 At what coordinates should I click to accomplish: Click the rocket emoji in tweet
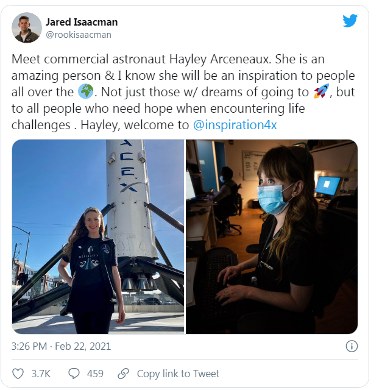point(321,91)
